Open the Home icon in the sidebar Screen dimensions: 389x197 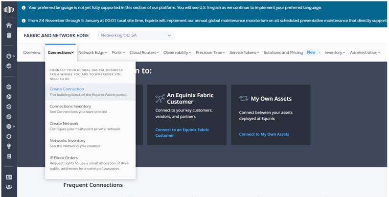pyautogui.click(x=8, y=25)
